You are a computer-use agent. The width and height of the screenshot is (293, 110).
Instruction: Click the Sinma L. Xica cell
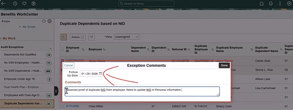[x=264, y=70]
